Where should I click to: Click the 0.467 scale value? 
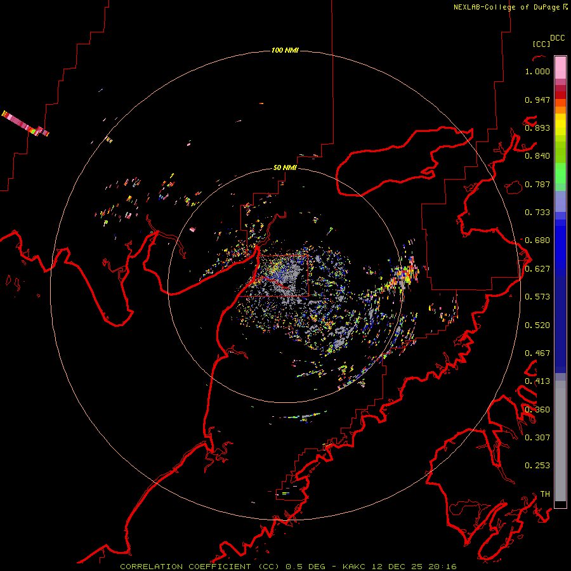(x=537, y=353)
